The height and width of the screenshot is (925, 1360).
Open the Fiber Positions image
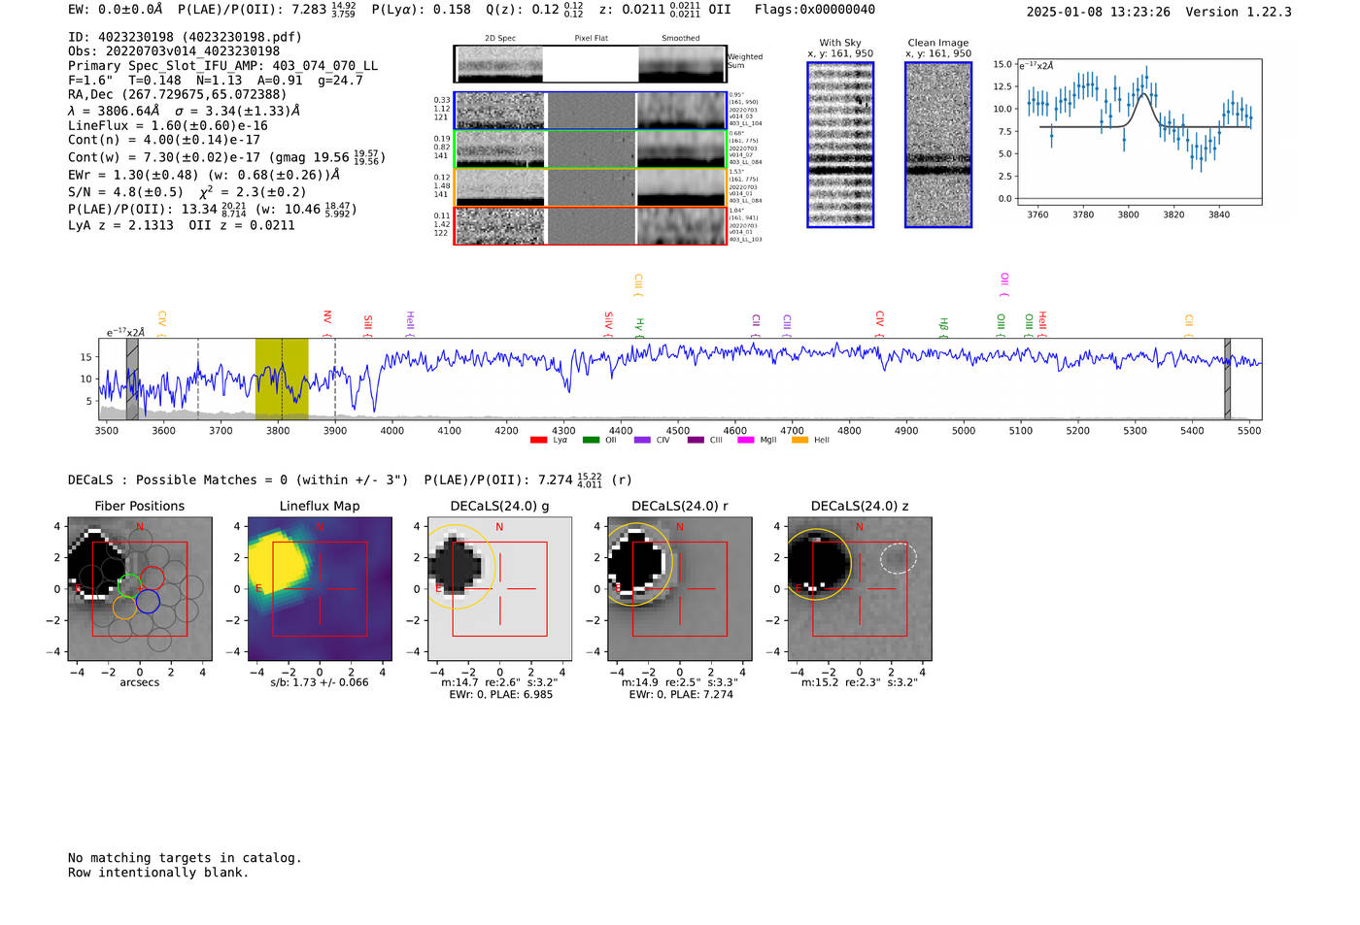[140, 589]
